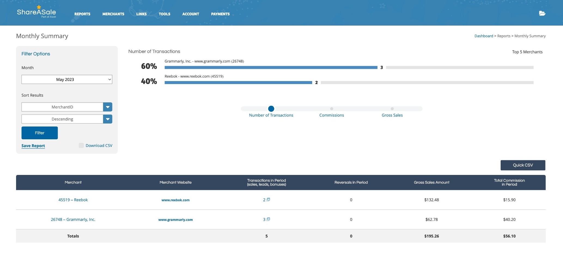Click the Monthly Summary page title

click(42, 36)
